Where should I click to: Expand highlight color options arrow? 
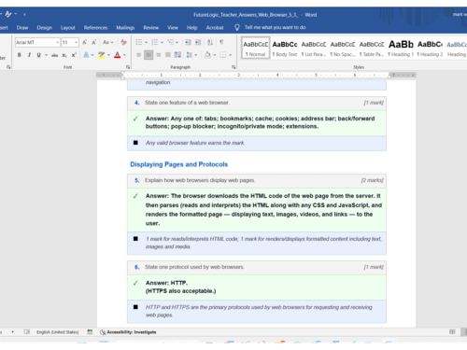[x=108, y=55]
